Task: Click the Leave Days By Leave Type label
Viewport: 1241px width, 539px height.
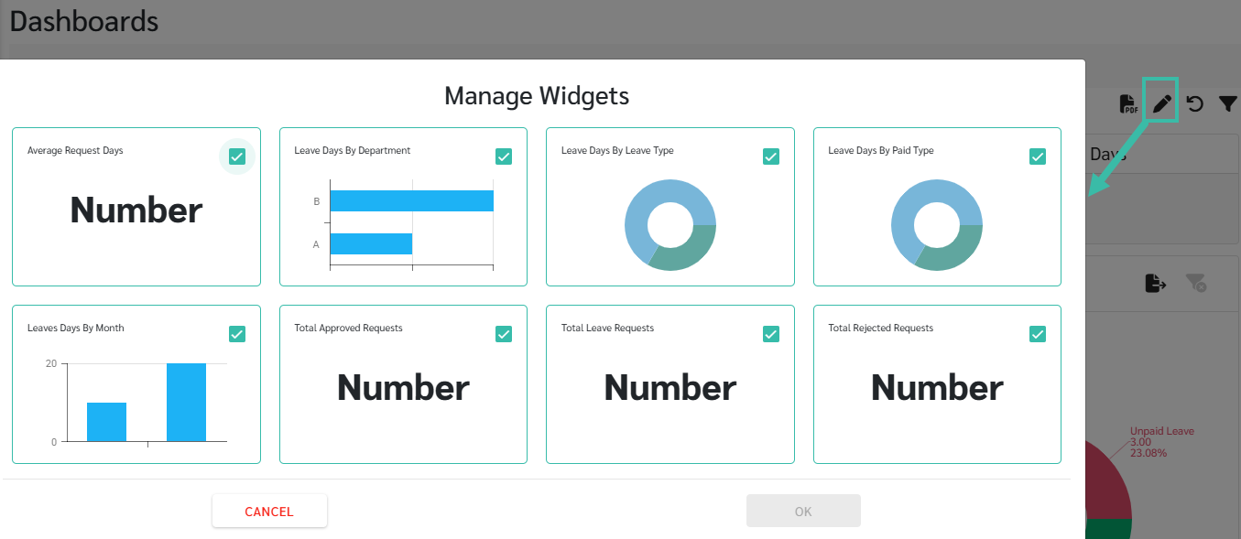Action: coord(617,150)
